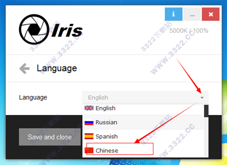The image size is (227, 165).
Task: Pick Spanish from the language list
Action: pyautogui.click(x=143, y=137)
